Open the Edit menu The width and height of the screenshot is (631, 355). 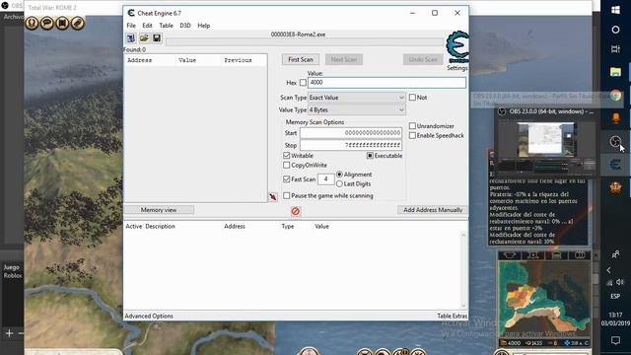(147, 26)
